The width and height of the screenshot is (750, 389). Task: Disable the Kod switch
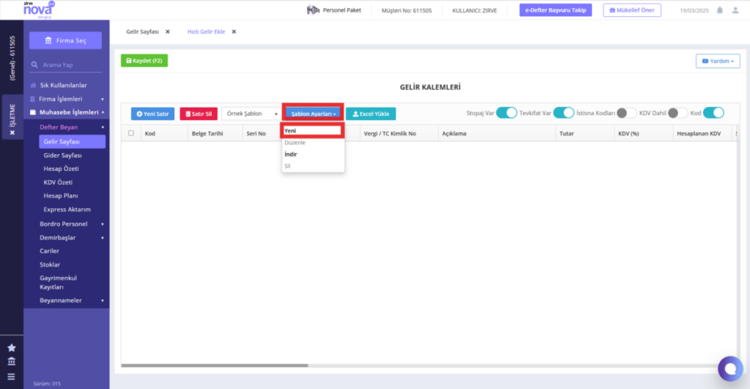713,113
